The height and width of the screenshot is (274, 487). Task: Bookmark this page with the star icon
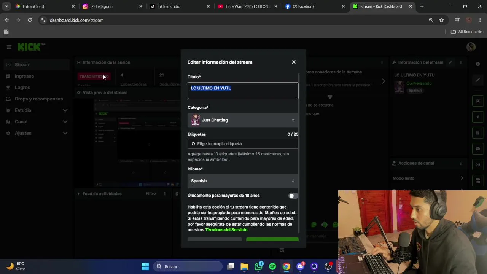coord(441,20)
